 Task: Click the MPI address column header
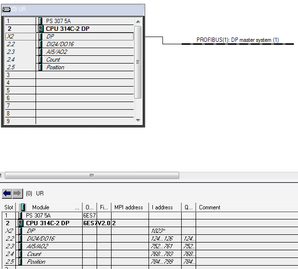pos(130,207)
